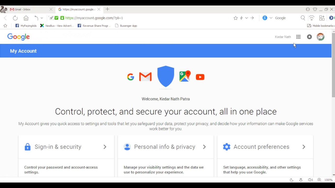Toggle night mode moon icon
Image resolution: width=335 pixels, height=188 pixels.
292,180
